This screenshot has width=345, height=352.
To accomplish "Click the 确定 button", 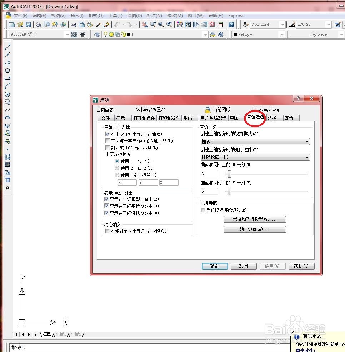I will tap(215, 266).
